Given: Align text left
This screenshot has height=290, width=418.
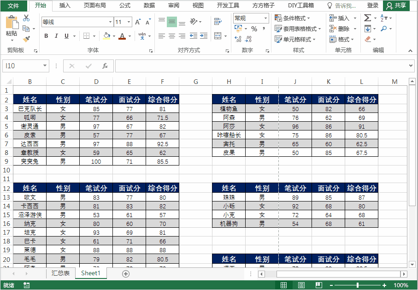Looking at the screenshot, I should click(162, 36).
